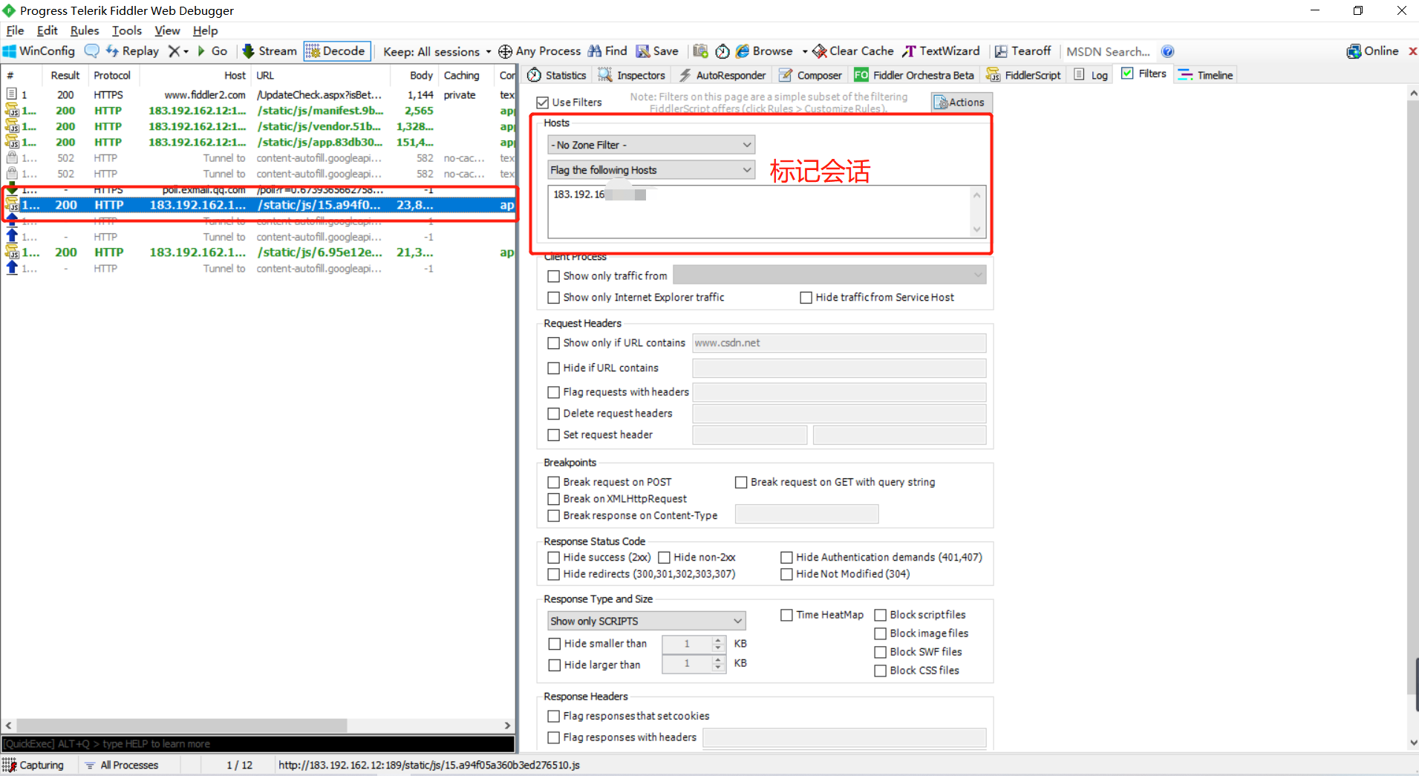This screenshot has height=776, width=1419.
Task: Uncheck the Use Filters checkbox
Action: tap(542, 102)
